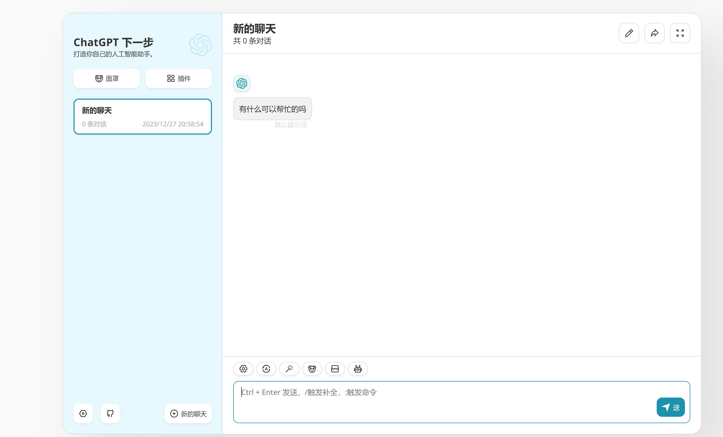Click the message input text area
This screenshot has width=723, height=437.
(461, 402)
